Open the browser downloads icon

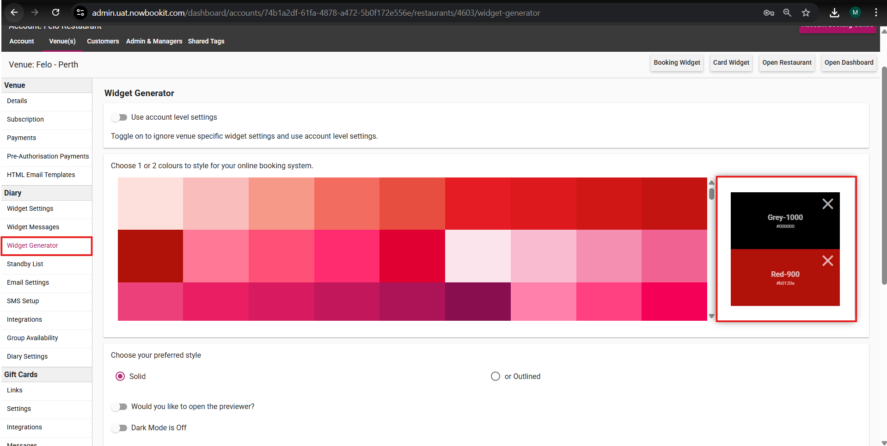click(834, 12)
